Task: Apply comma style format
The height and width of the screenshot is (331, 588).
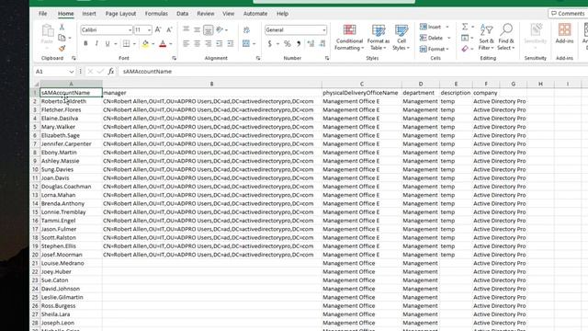Action: coord(299,44)
